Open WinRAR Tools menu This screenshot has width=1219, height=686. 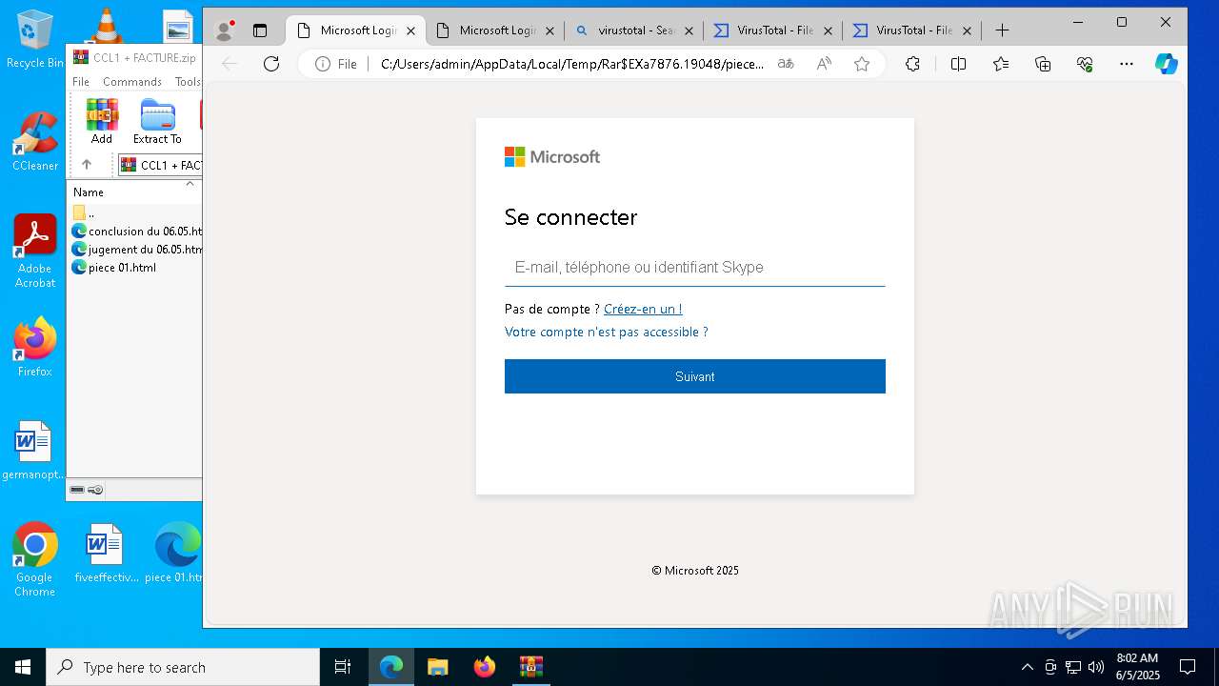click(188, 82)
